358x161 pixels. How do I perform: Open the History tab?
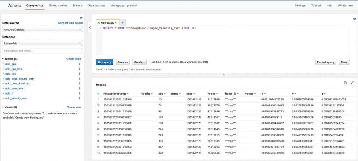click(x=78, y=5)
